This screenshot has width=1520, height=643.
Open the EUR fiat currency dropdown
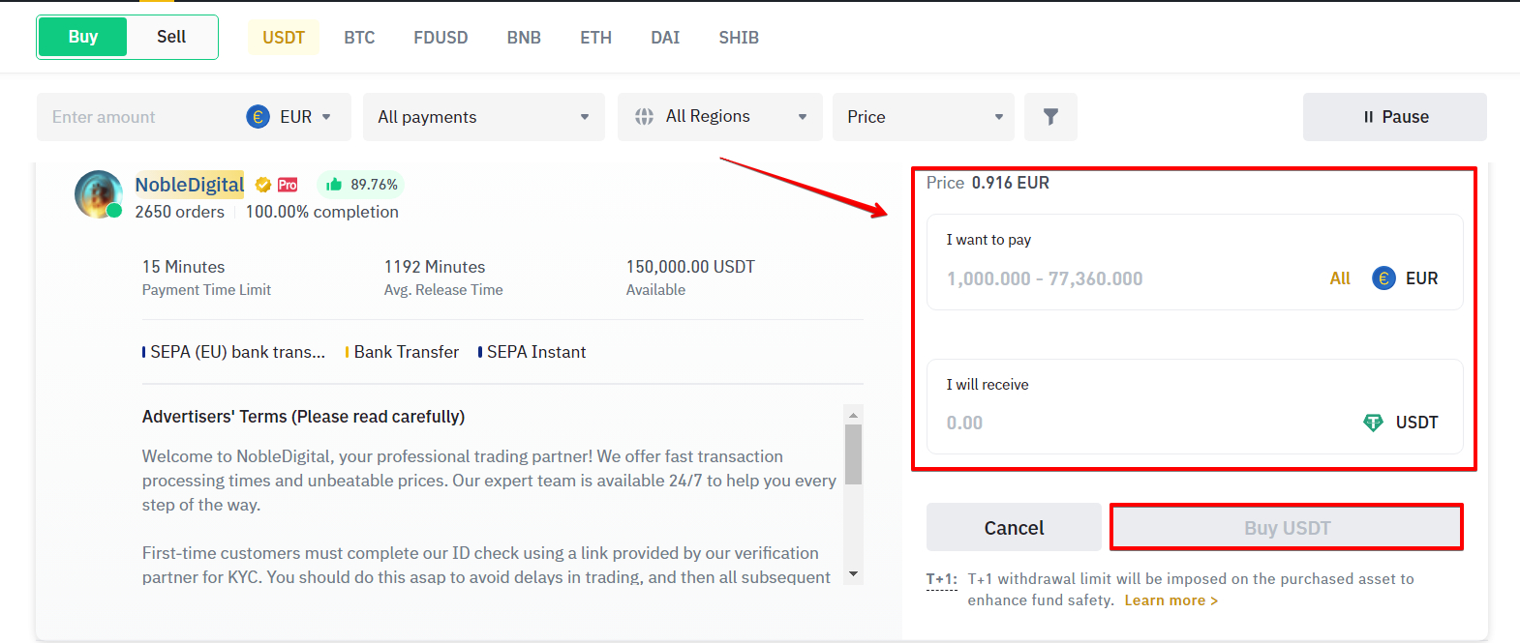290,117
